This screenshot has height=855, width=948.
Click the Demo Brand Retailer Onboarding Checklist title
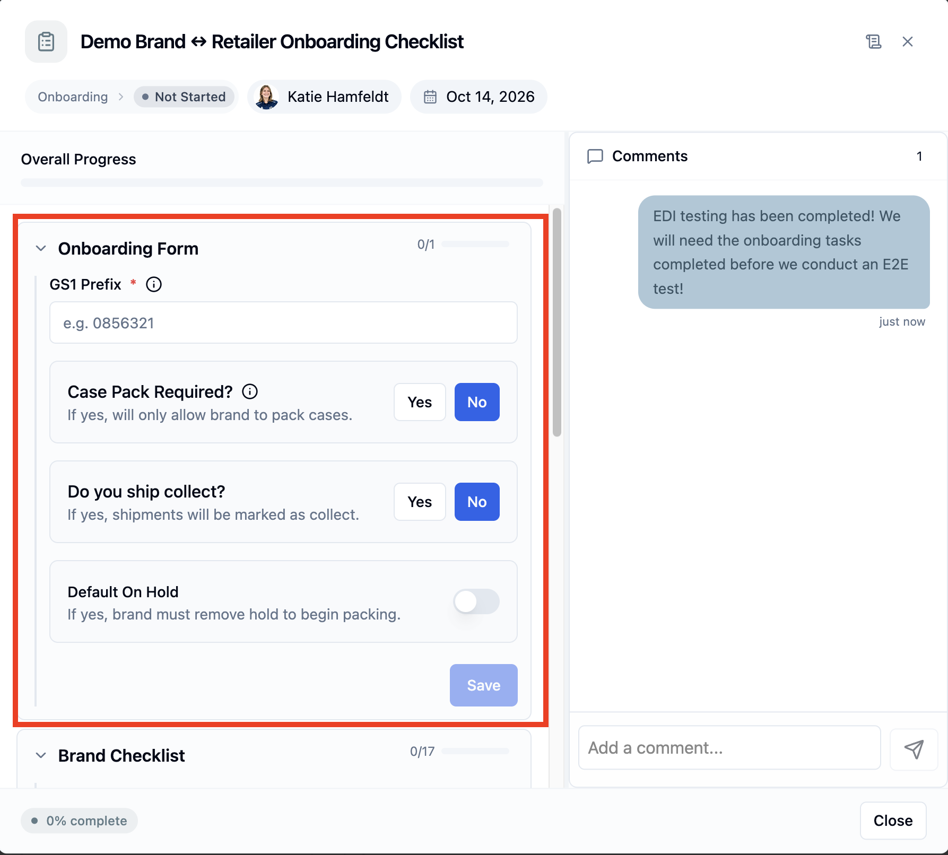(x=272, y=41)
